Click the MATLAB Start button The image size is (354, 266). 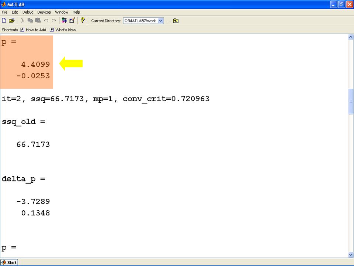point(9,262)
